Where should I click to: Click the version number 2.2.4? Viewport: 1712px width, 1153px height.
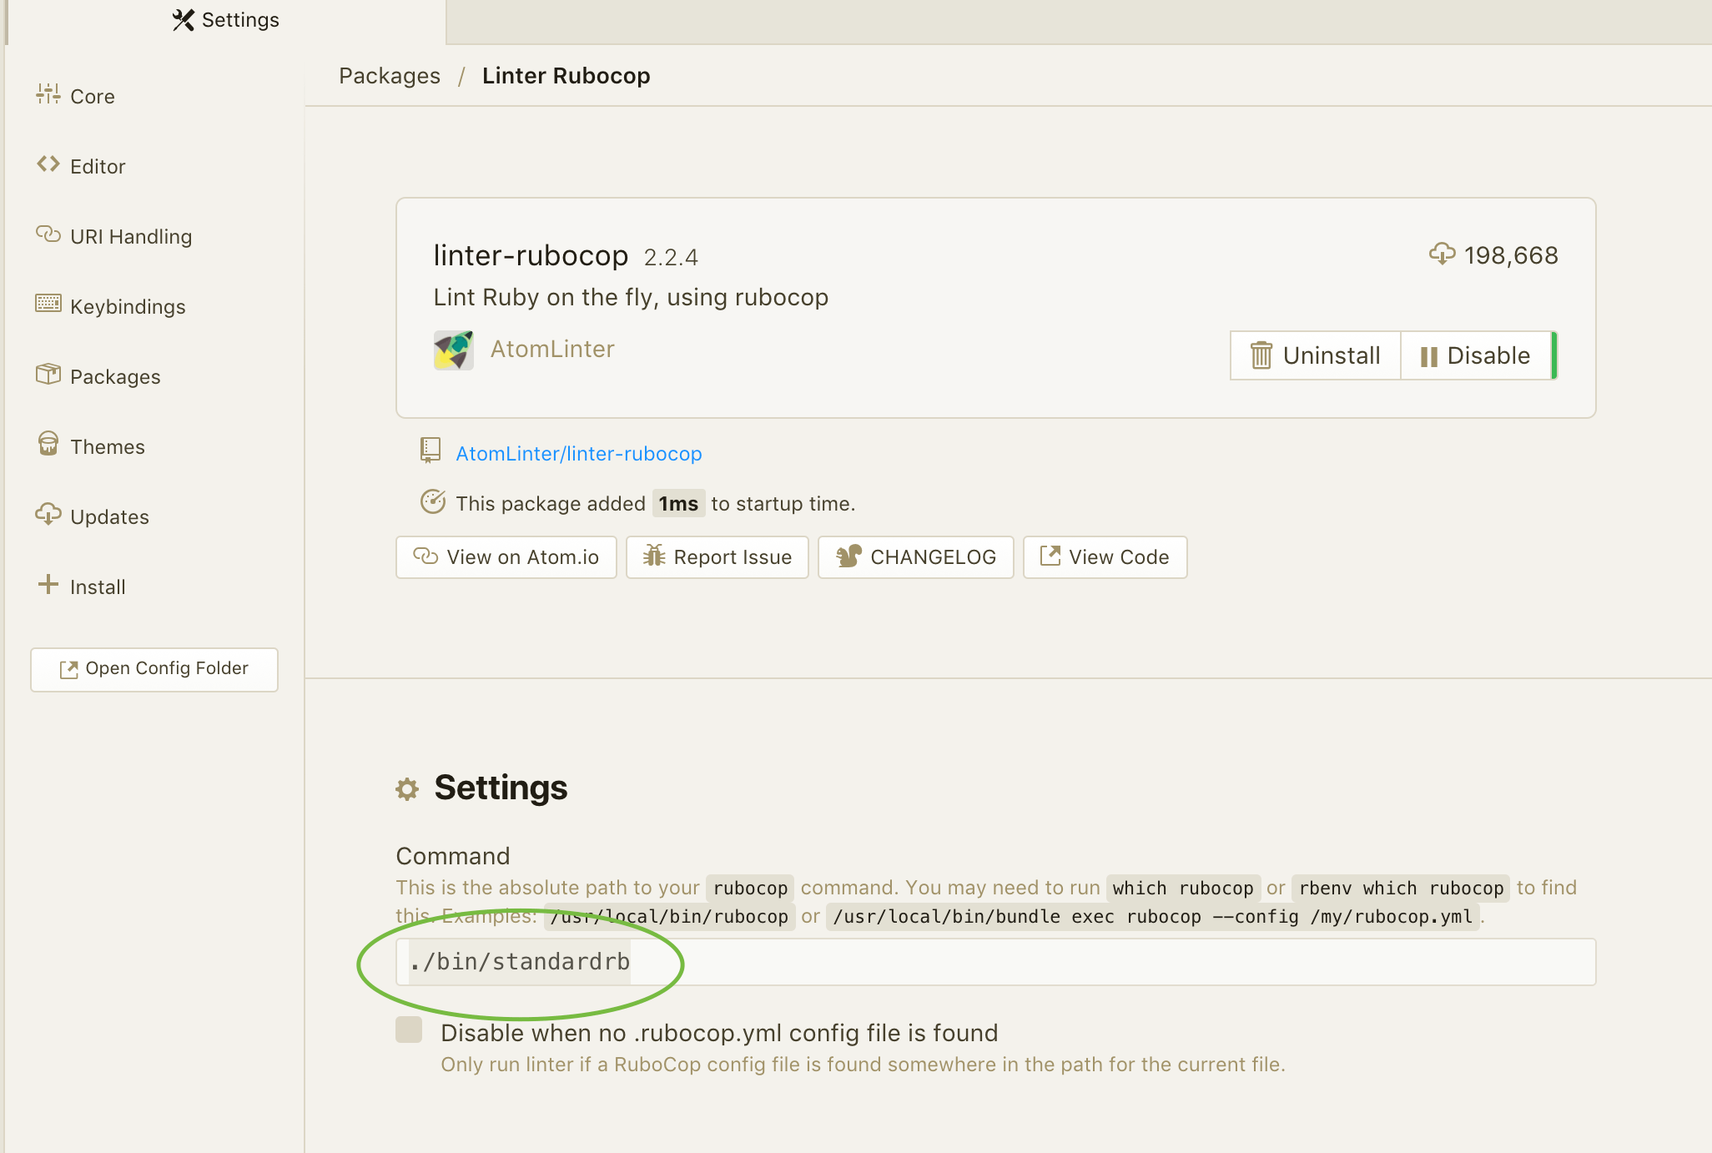pyautogui.click(x=671, y=257)
